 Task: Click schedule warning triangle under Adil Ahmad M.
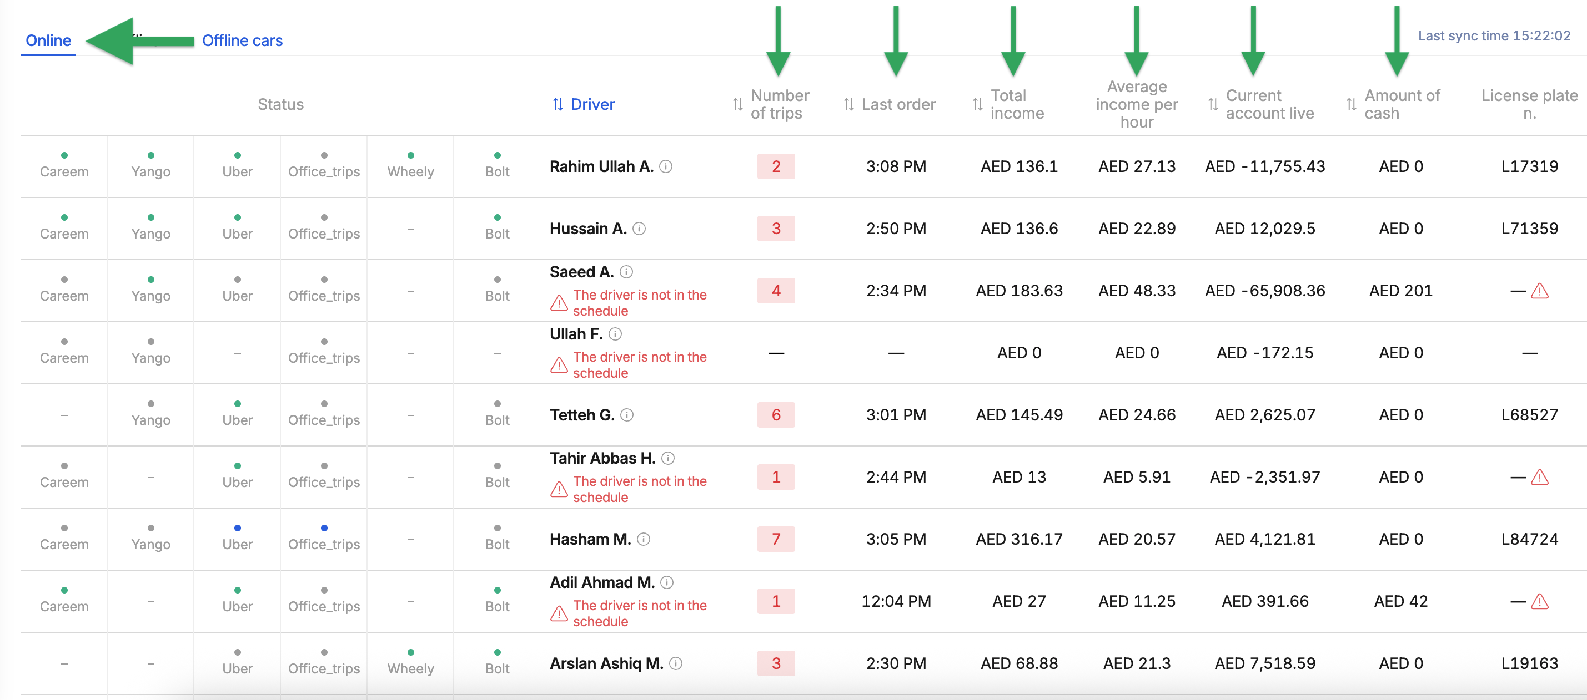[x=559, y=614]
